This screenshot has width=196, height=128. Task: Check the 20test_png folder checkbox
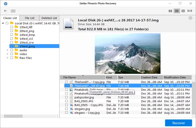tap(12, 31)
